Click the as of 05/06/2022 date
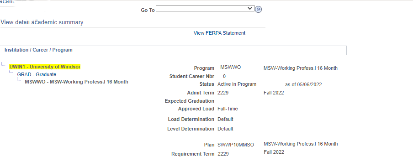The height and width of the screenshot is (167, 413). point(303,85)
